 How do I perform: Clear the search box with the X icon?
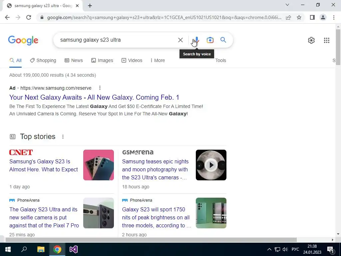pos(180,40)
